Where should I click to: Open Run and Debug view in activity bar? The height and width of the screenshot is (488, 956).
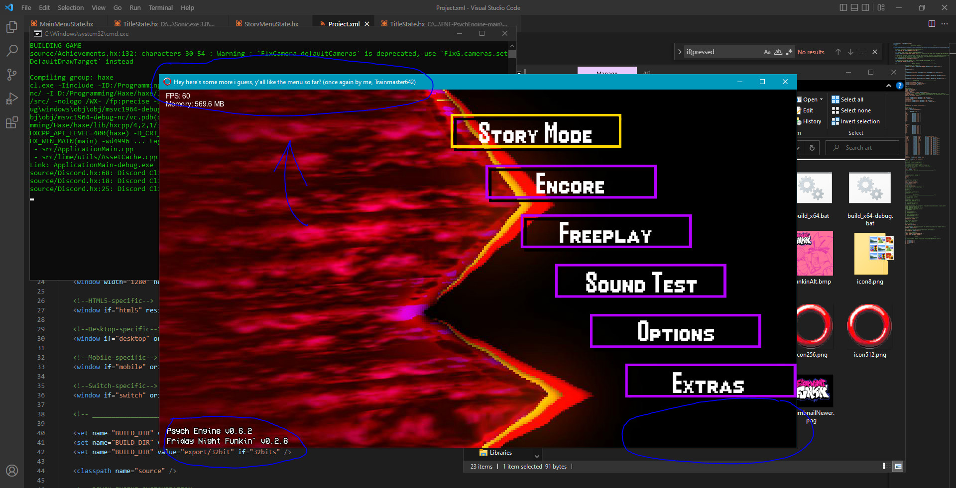click(12, 98)
